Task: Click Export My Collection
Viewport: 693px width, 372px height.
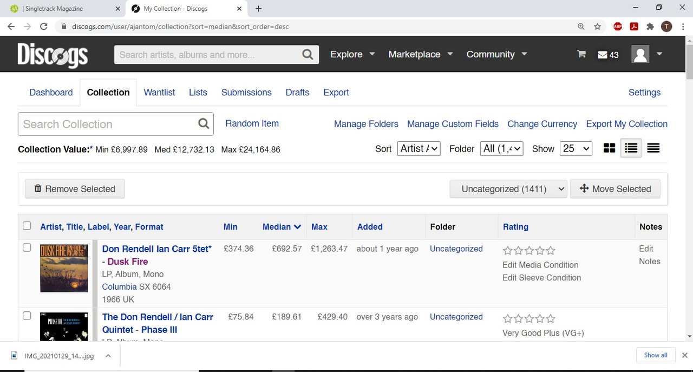Action: click(x=627, y=124)
